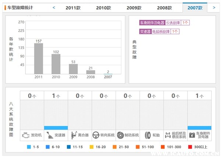Screen dimensions: 221x157
Task: Show more model years with right arrow
Action: coord(213,7)
